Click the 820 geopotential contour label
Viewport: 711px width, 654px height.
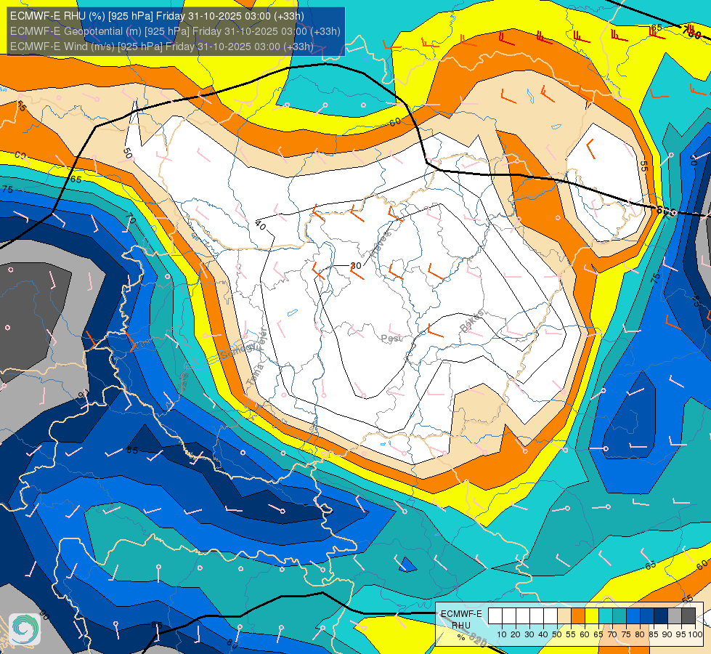[x=478, y=640]
